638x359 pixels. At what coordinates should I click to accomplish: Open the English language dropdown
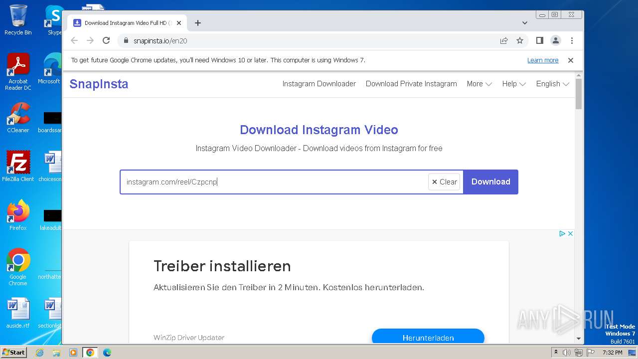point(552,84)
